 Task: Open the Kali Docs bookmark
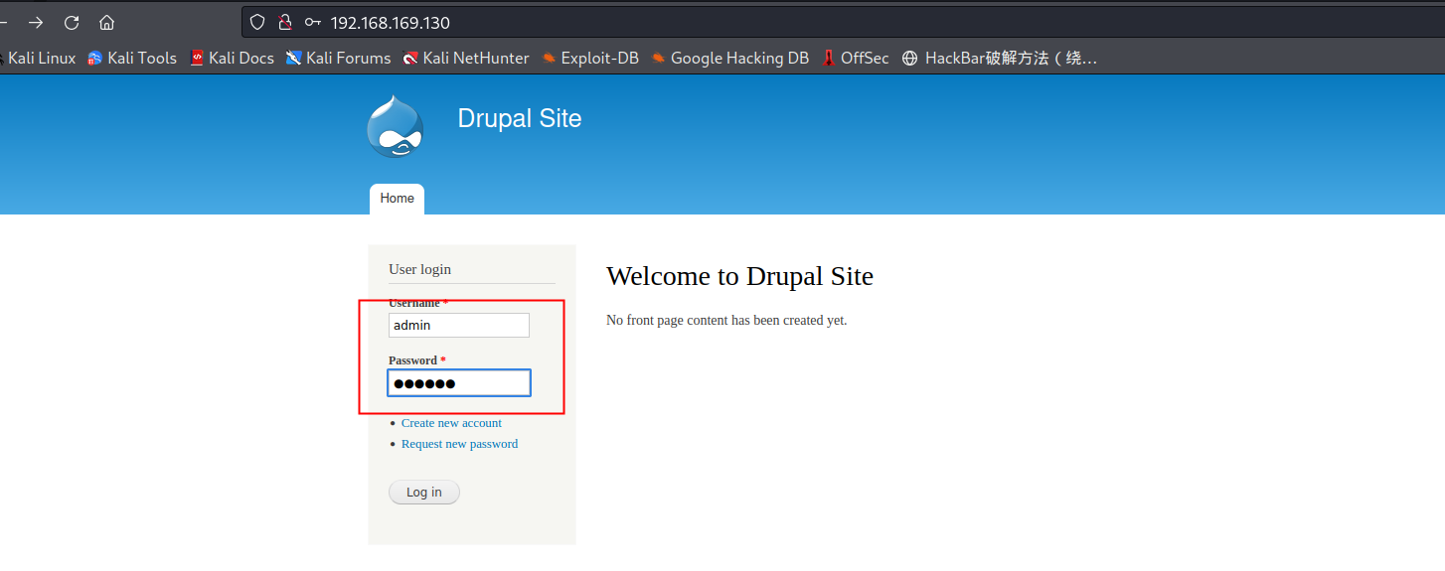point(232,58)
